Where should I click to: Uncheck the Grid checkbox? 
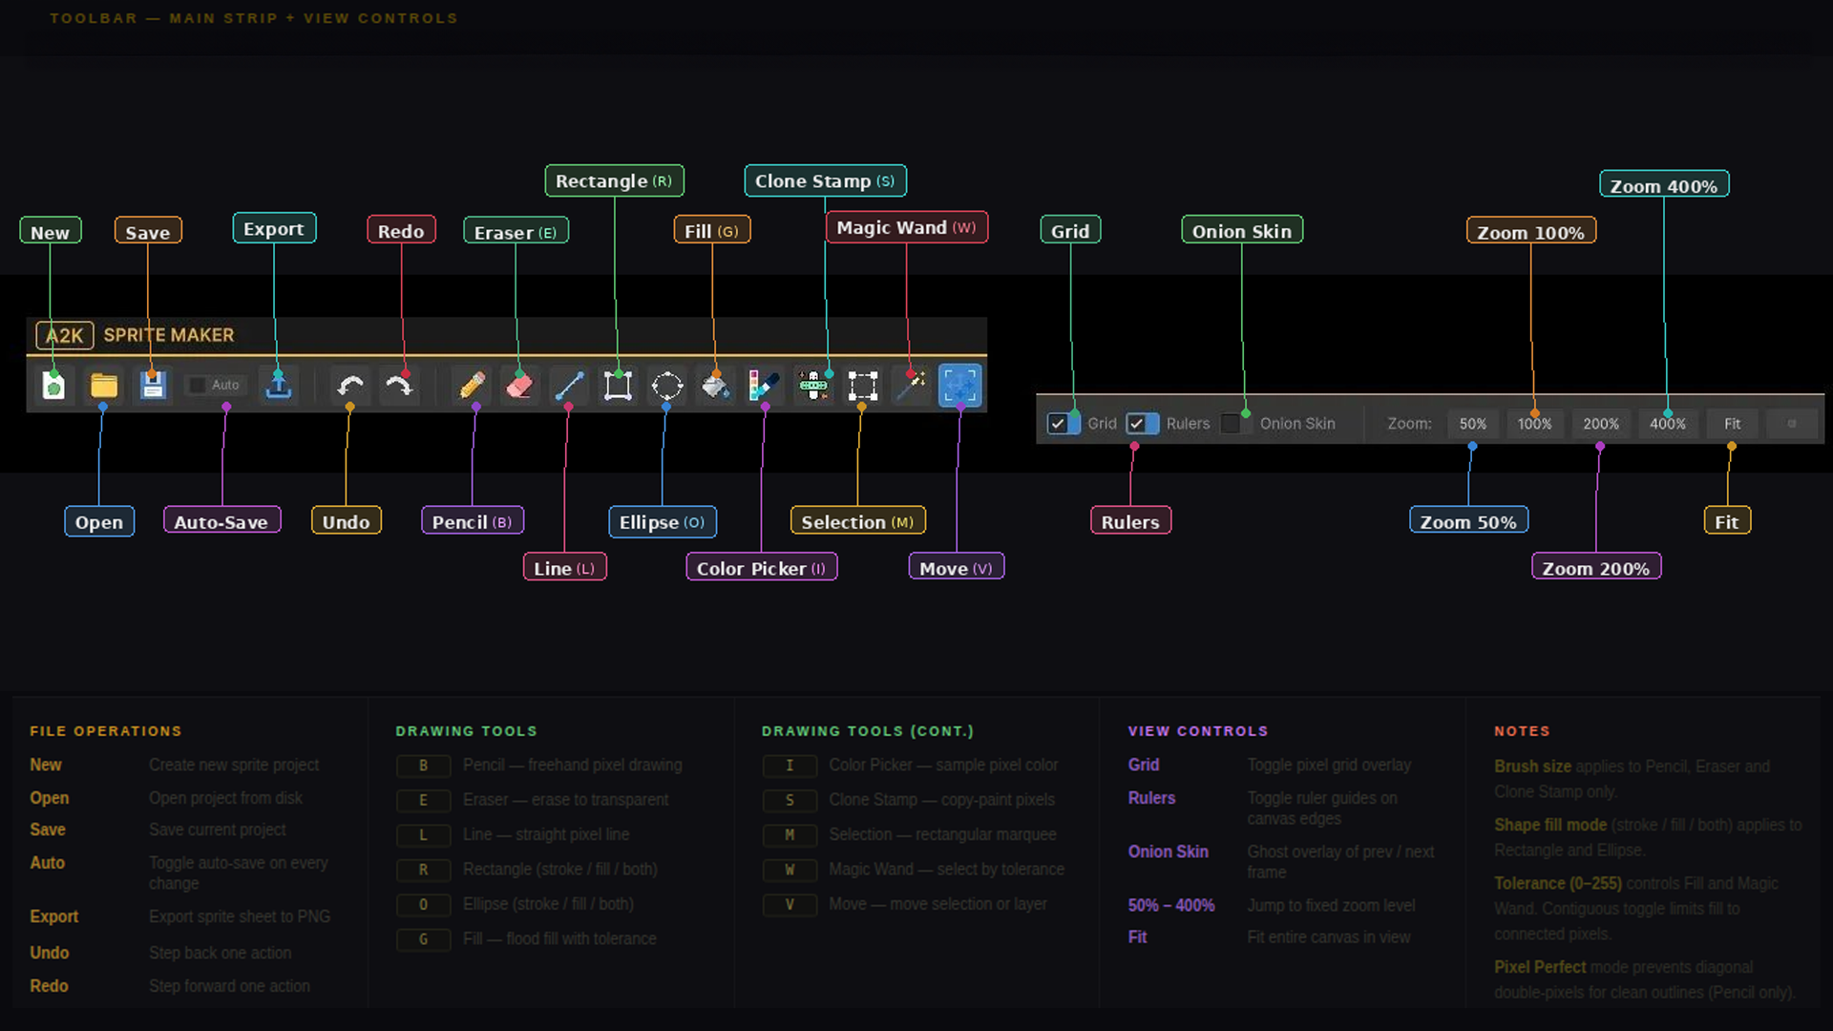click(x=1058, y=424)
